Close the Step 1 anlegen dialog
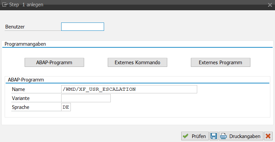The width and height of the screenshot is (275, 142). tap(270, 5)
